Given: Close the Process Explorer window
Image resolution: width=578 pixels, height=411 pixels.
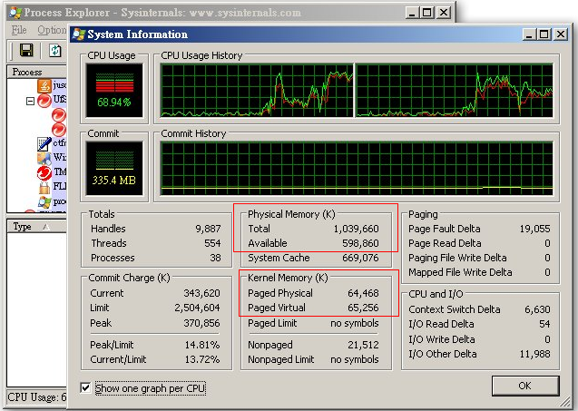Looking at the screenshot, I should click(444, 13).
